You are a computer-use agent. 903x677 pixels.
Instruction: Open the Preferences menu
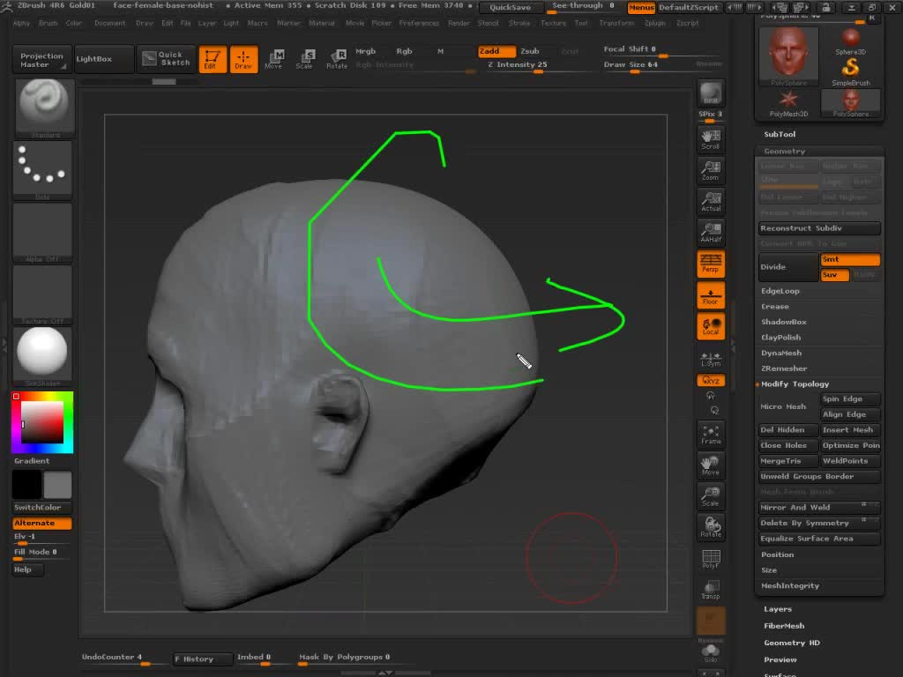point(419,23)
